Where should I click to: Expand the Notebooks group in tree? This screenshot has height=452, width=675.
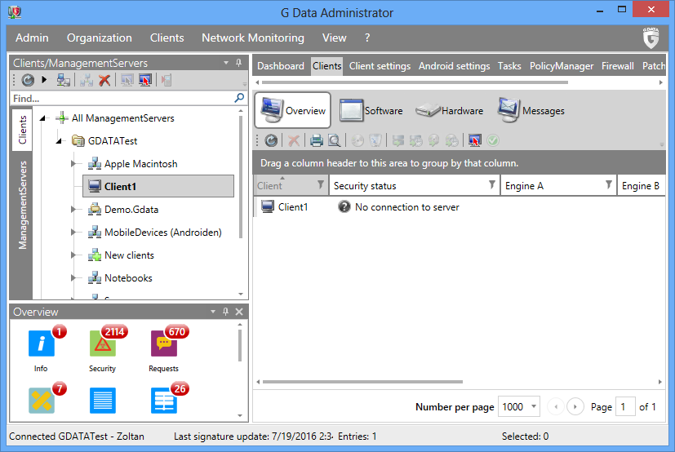pyautogui.click(x=74, y=278)
